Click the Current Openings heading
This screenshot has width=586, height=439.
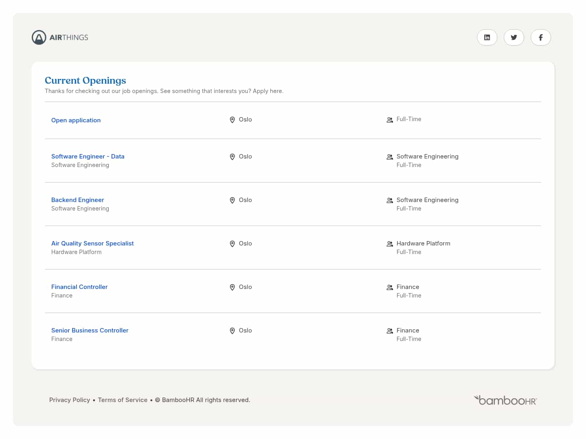click(85, 80)
